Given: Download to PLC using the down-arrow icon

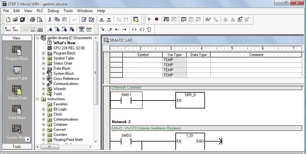Looking at the screenshot, I should pyautogui.click(x=109, y=19).
